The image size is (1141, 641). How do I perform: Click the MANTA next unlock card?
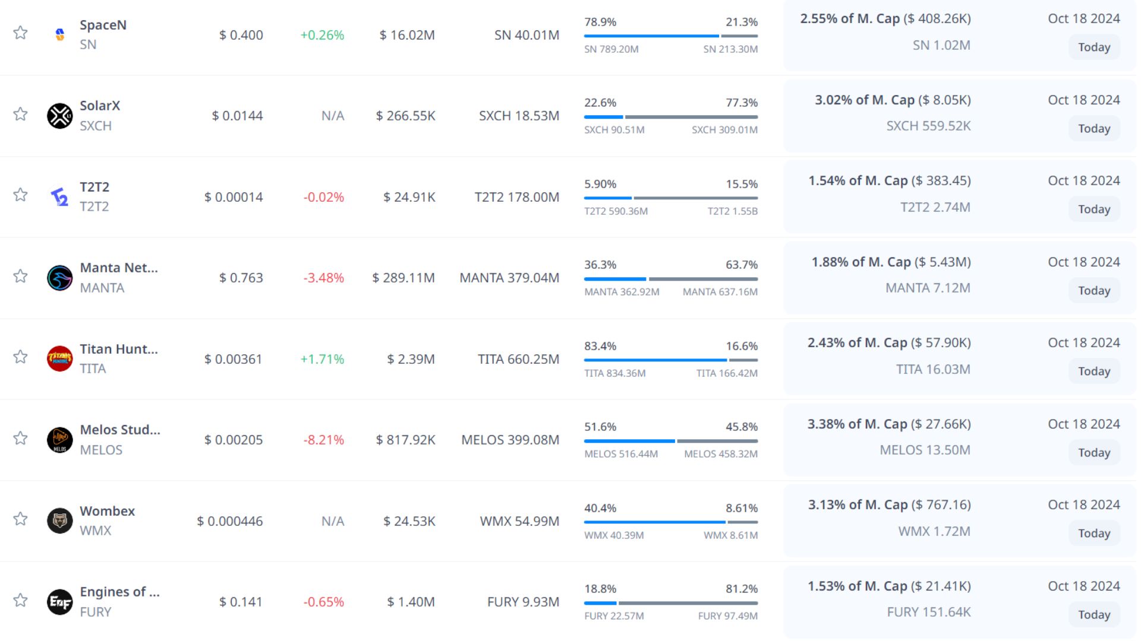coord(959,276)
